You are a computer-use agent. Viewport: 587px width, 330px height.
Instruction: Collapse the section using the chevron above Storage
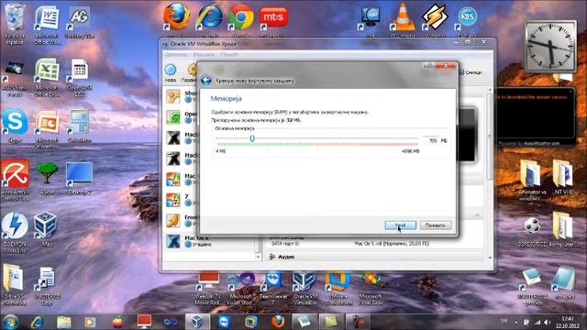[477, 215]
